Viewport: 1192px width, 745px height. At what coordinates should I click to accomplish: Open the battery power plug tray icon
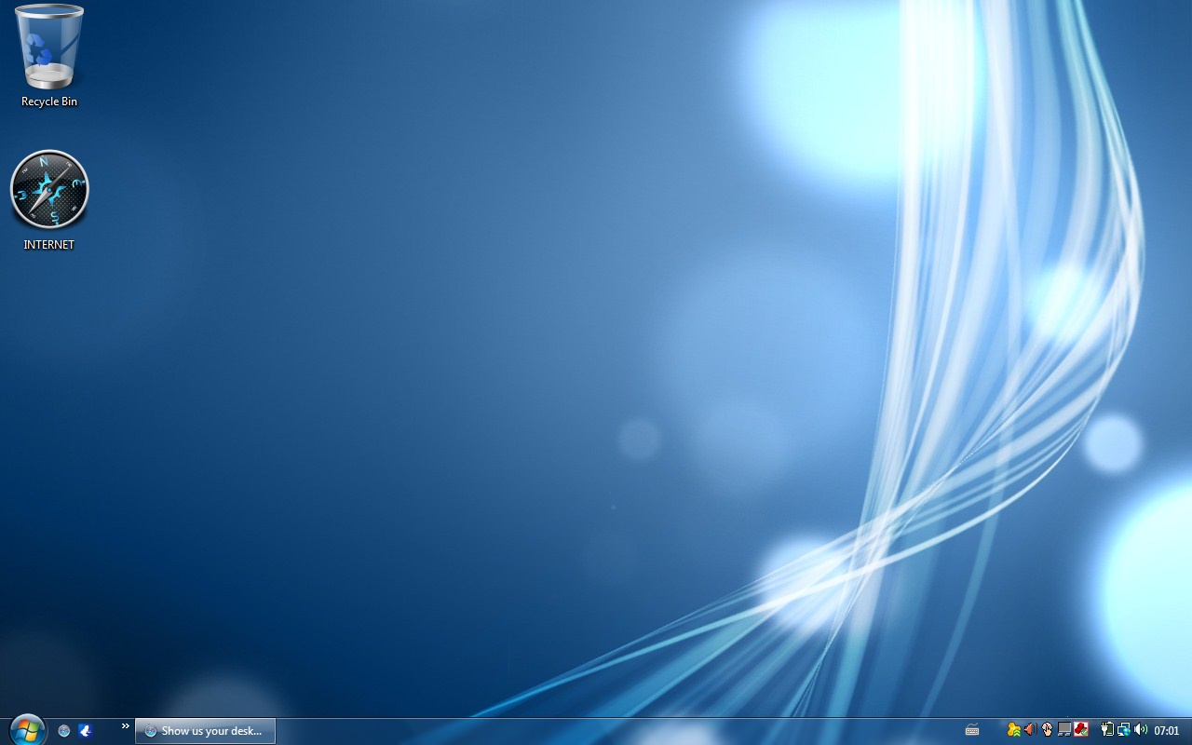point(1107,730)
